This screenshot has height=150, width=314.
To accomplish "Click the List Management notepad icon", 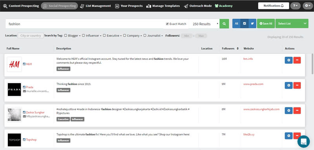I will [82, 6].
